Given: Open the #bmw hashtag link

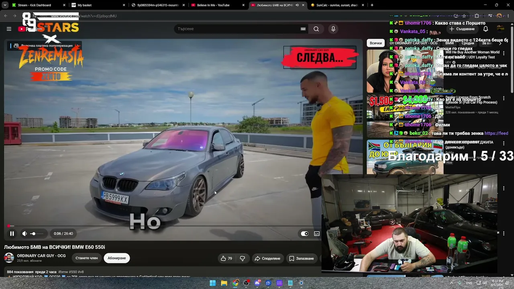Looking at the screenshot, I should click(x=63, y=272).
